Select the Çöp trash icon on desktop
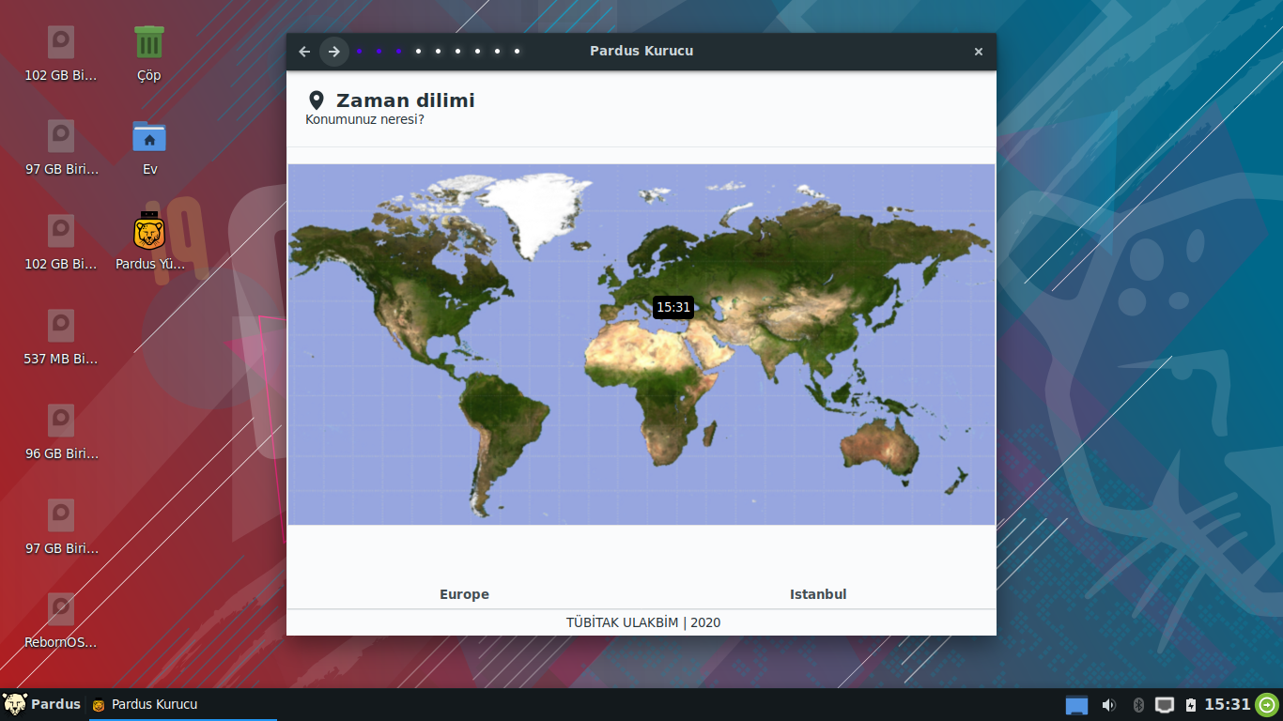This screenshot has width=1283, height=721. pos(148,54)
